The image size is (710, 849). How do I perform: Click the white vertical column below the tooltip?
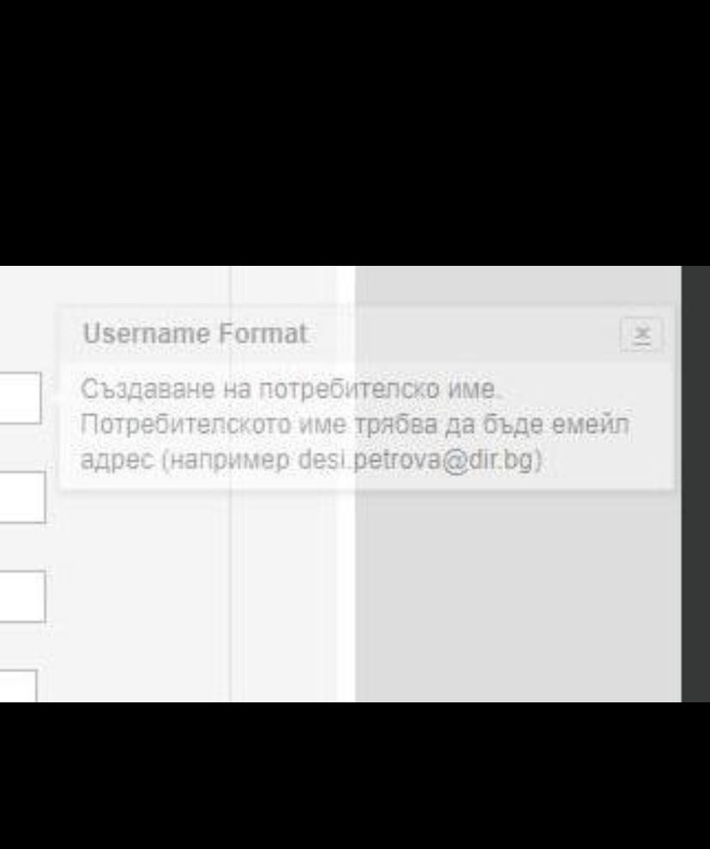(346, 596)
